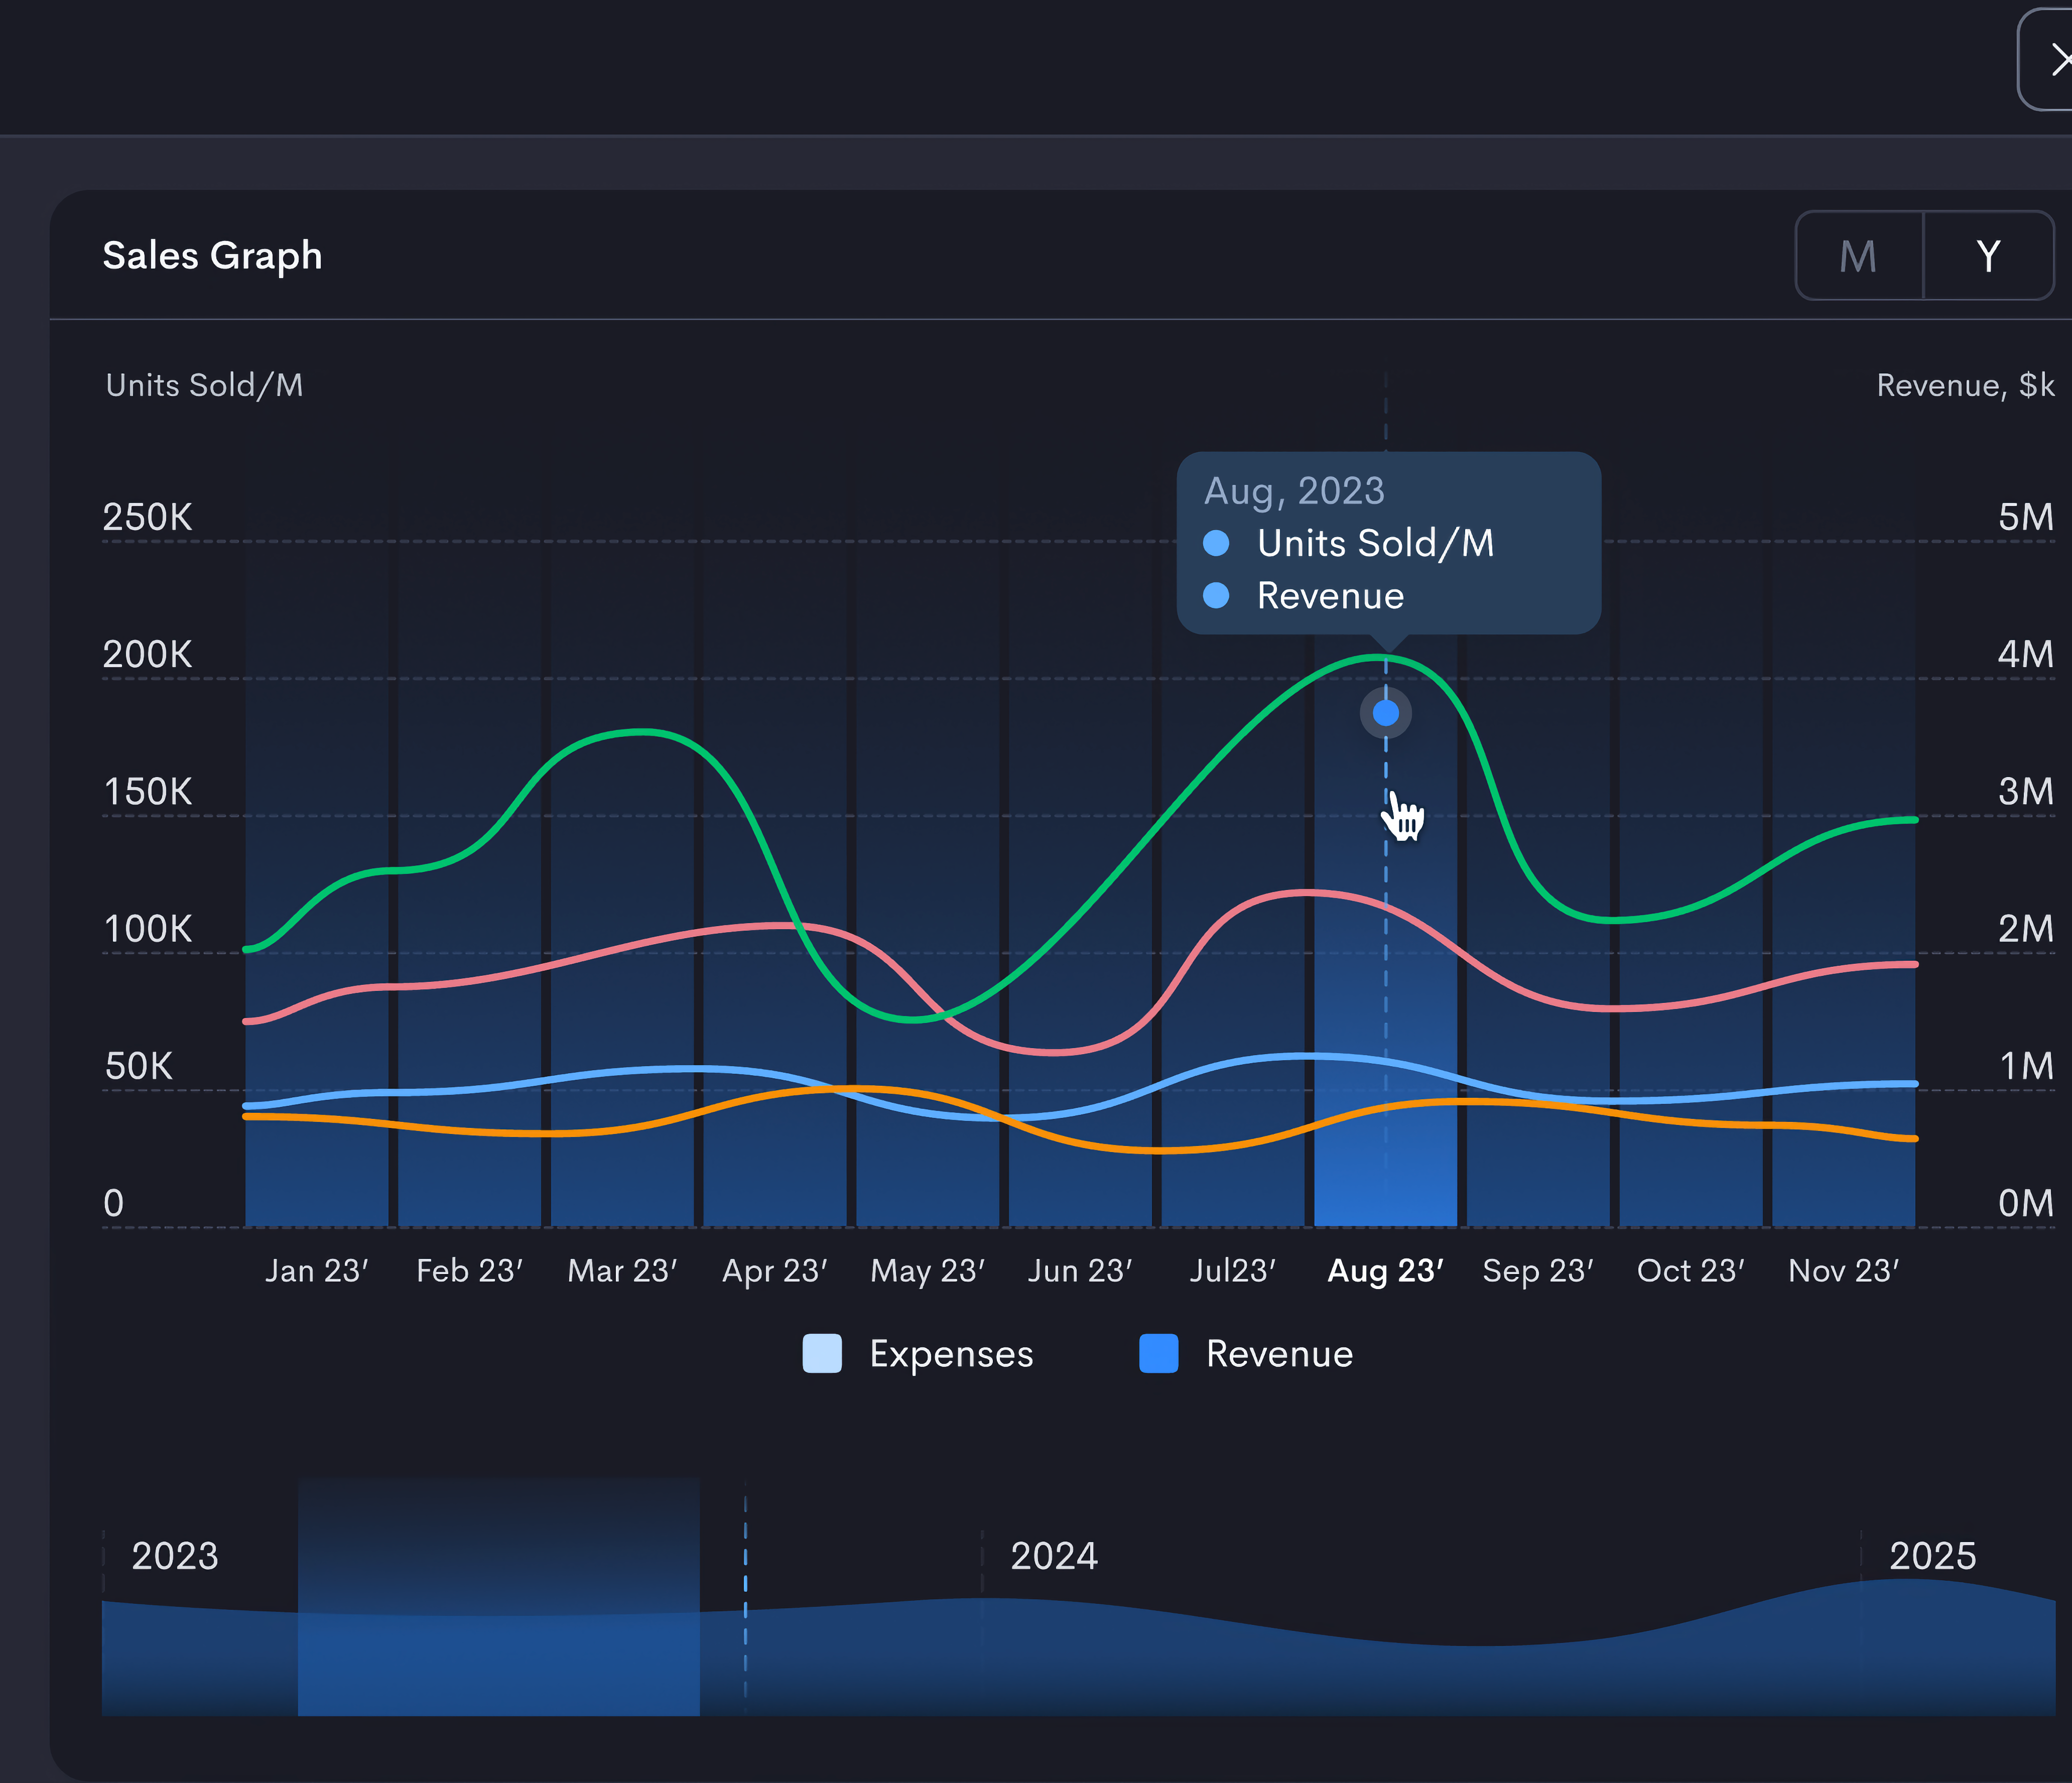Click the 2025 marker in range timeline
Viewport: 2072px width, 1783px height.
click(x=1932, y=1556)
